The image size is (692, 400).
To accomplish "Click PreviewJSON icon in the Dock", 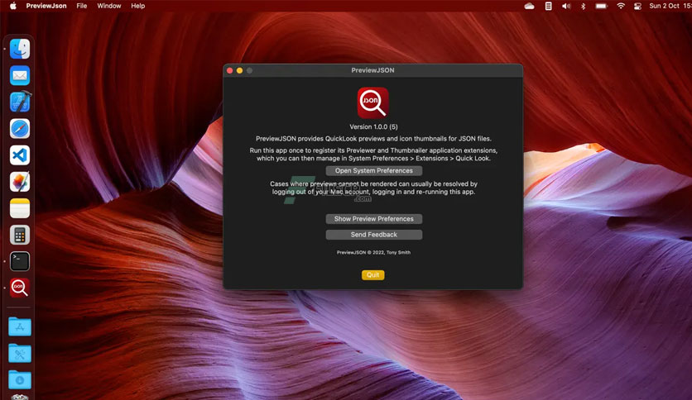I will point(20,288).
